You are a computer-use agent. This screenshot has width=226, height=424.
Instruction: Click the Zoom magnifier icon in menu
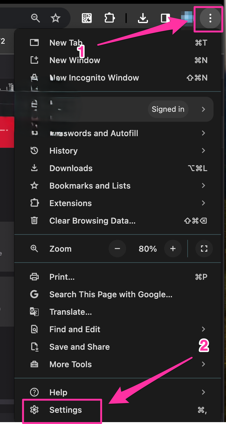tap(34, 249)
